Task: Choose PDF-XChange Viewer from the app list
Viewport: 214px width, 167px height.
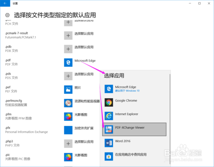Action: click(134, 129)
